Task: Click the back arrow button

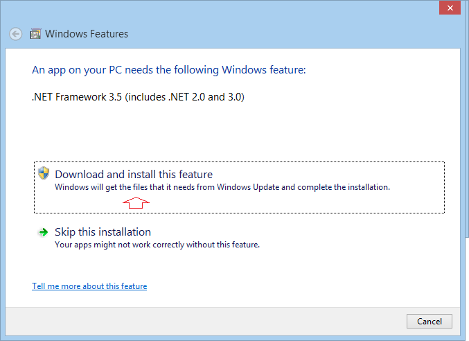Action: pyautogui.click(x=16, y=34)
